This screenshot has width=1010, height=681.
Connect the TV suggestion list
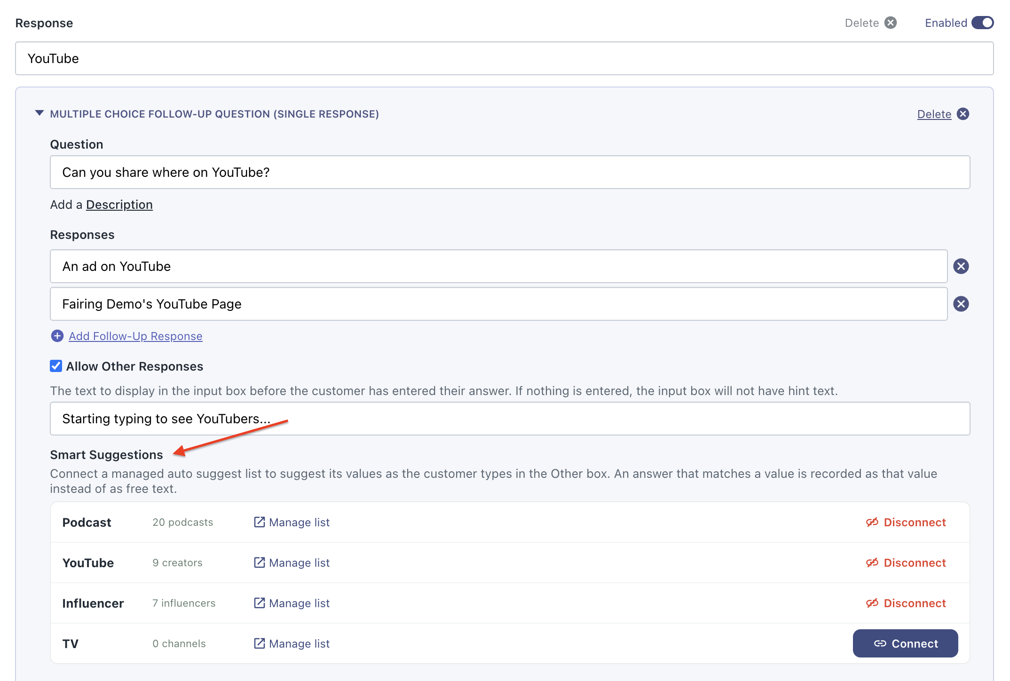pyautogui.click(x=905, y=643)
